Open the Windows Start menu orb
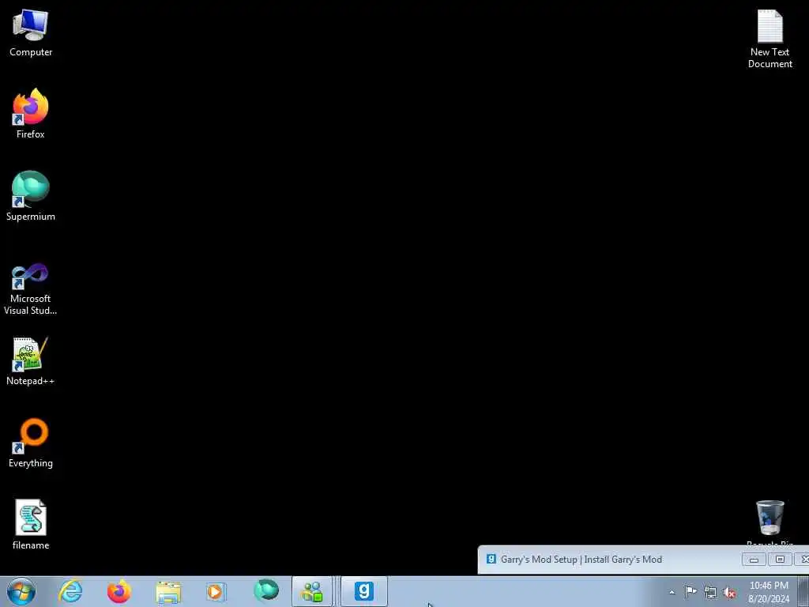Image resolution: width=809 pixels, height=607 pixels. [21, 591]
